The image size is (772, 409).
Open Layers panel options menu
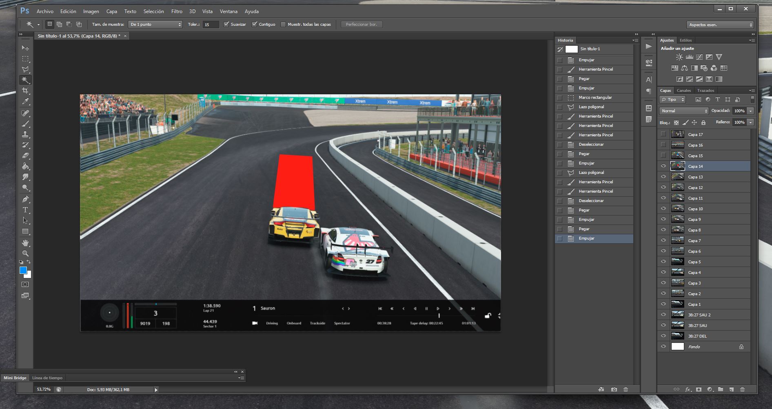tap(752, 91)
